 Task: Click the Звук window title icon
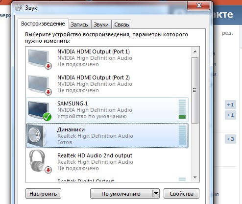point(18,8)
